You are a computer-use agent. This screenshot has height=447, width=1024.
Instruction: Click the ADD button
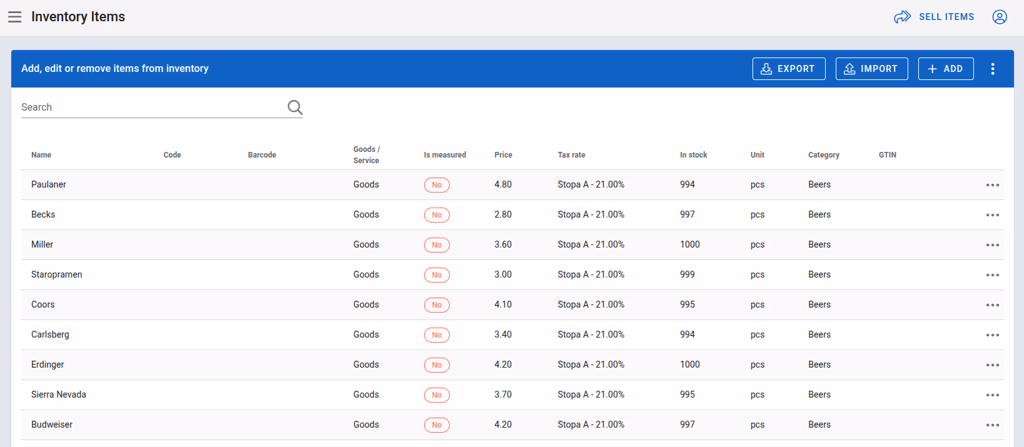[x=946, y=69]
